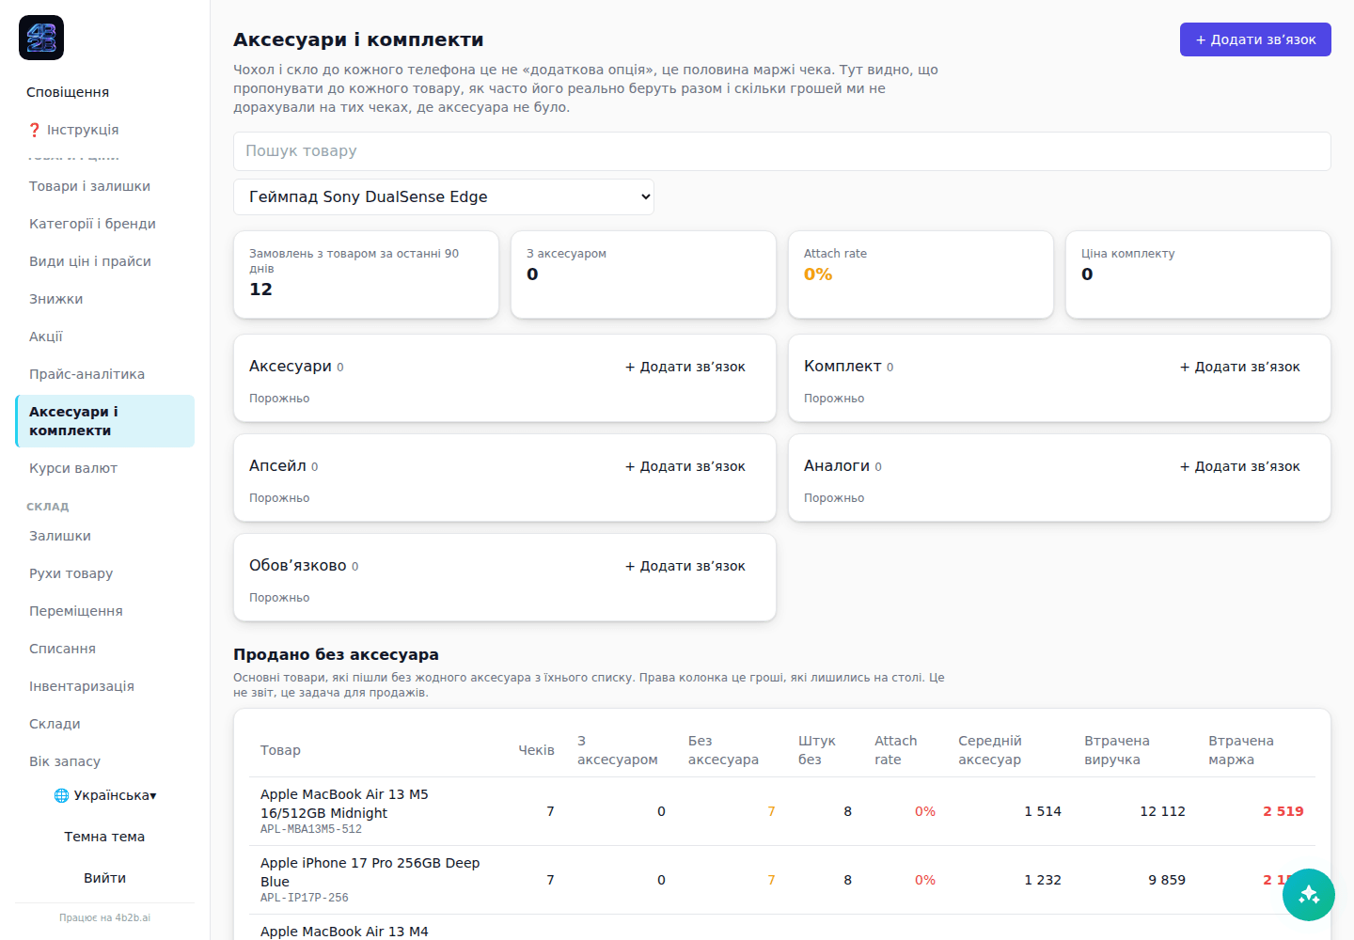Click the Вийти logout button
The image size is (1354, 940).
[104, 878]
